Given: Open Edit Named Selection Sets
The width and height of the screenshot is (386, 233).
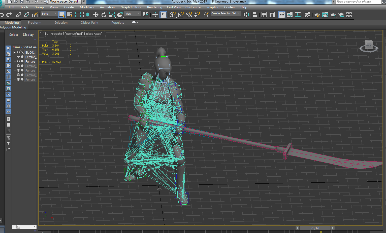Looking at the screenshot, I should coord(207,15).
